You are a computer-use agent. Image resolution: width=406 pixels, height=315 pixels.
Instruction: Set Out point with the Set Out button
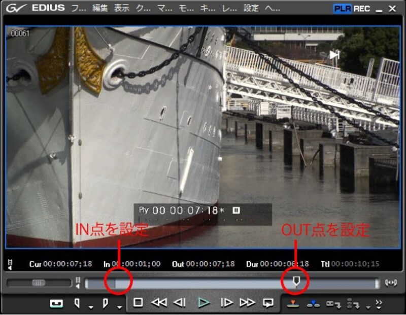pyautogui.click(x=105, y=303)
